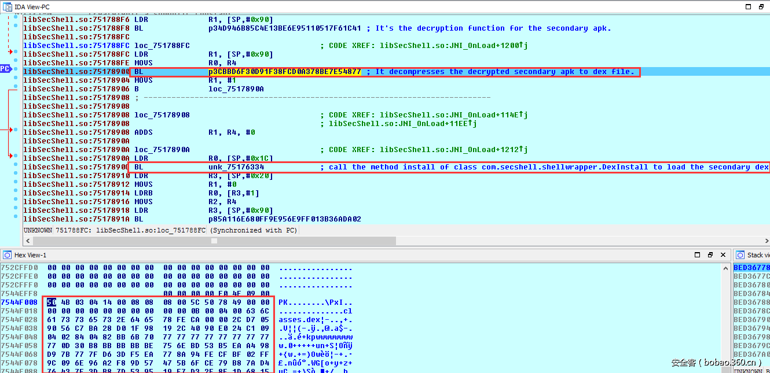The image size is (770, 373).
Task: Click the Stack view panel icon
Action: (x=739, y=255)
